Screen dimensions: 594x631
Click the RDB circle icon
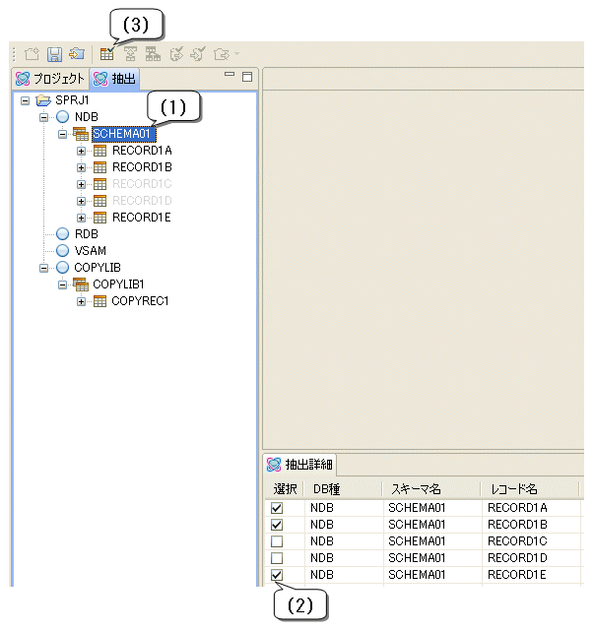pyautogui.click(x=62, y=234)
